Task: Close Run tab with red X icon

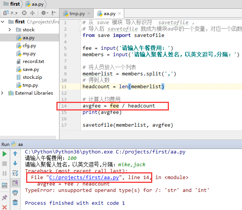Action: (x=5, y=207)
